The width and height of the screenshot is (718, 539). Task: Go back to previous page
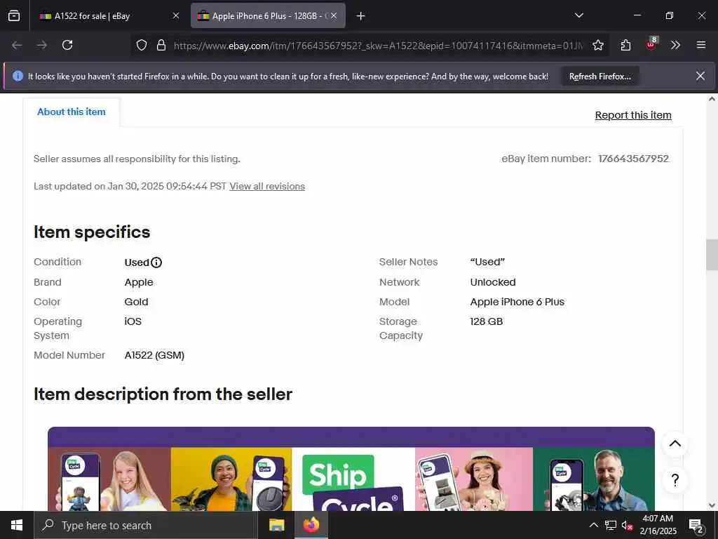(17, 45)
